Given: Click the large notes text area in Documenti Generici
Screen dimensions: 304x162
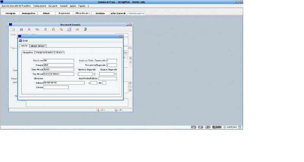Looking at the screenshot, I should pos(77,103).
